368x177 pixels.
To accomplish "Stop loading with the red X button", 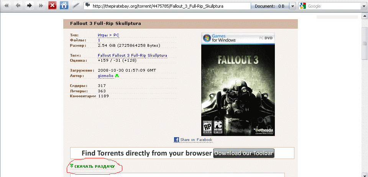I will coord(53,6).
